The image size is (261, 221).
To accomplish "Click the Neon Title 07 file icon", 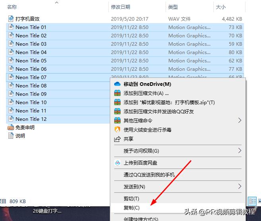I will pos(11,77).
